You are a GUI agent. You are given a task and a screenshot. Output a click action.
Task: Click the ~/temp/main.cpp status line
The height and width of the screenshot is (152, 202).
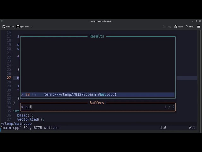coord(16,124)
